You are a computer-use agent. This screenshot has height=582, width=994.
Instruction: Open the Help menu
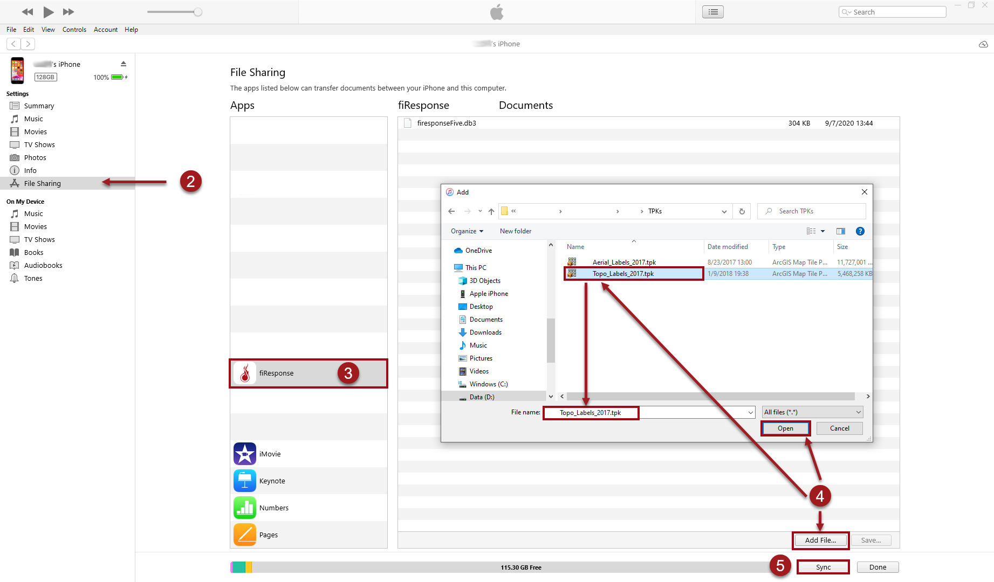(x=131, y=30)
